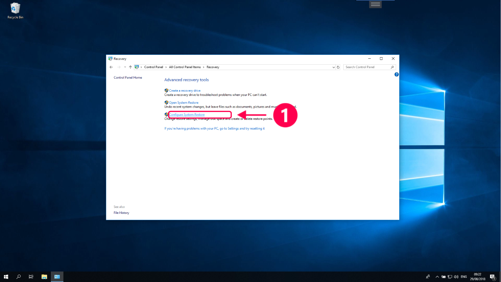The height and width of the screenshot is (282, 501).
Task: Open Task View on the taskbar
Action: tap(31, 277)
